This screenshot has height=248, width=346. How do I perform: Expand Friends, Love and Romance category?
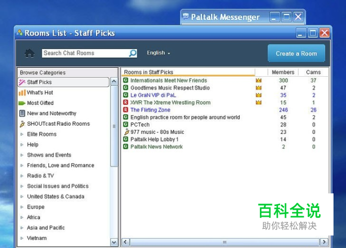[x=22, y=165]
